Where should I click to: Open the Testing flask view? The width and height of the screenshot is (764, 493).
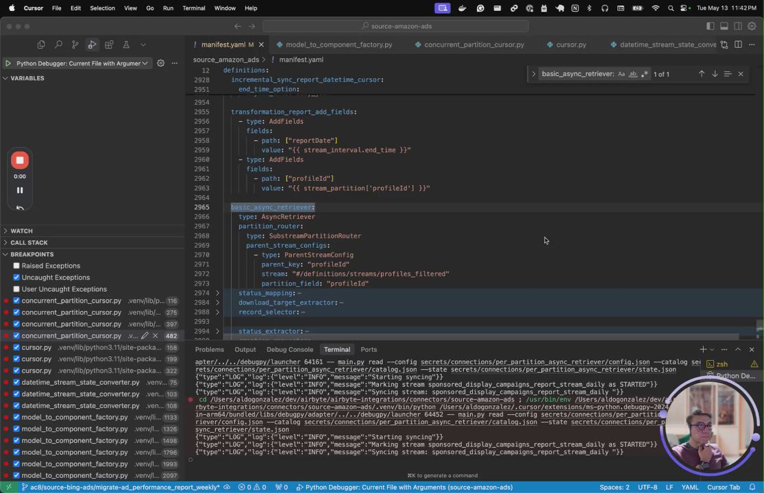(126, 45)
